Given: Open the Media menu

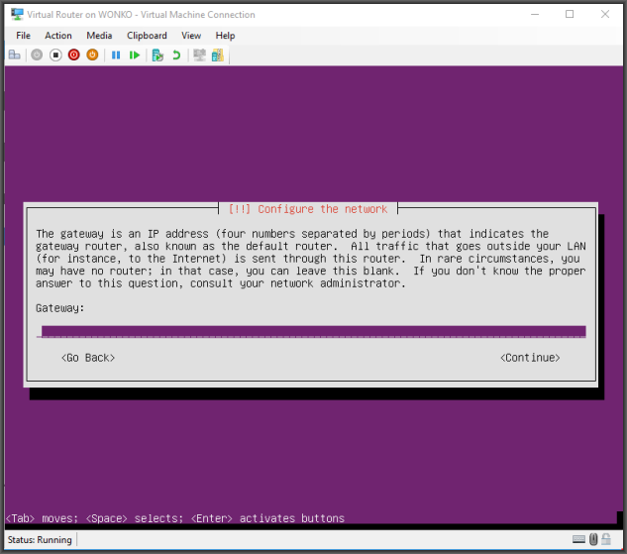Looking at the screenshot, I should (x=99, y=36).
